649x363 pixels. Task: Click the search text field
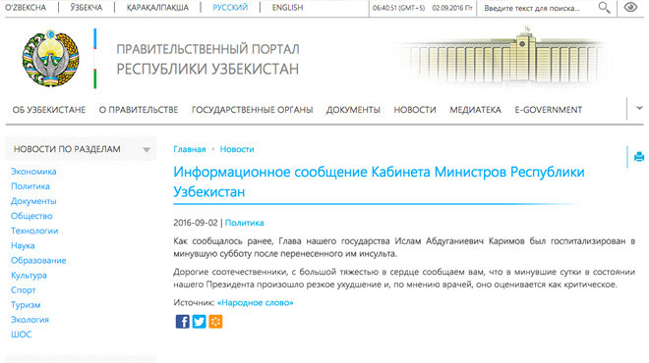537,8
